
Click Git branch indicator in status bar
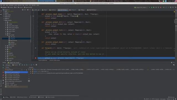[x=163, y=99]
